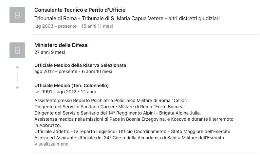Click the set 1991 – ago 2012 dates

click(55, 92)
